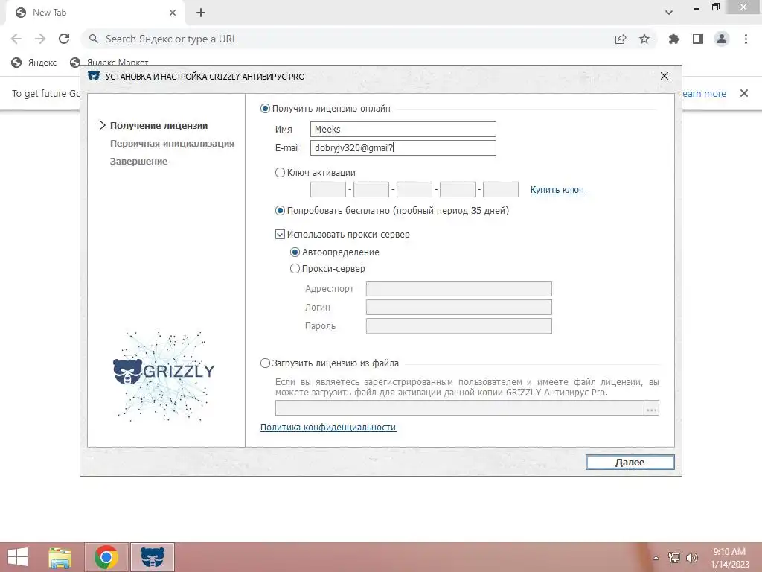The width and height of the screenshot is (762, 572).
Task: Click Пароль proxy field
Action: pyautogui.click(x=458, y=326)
